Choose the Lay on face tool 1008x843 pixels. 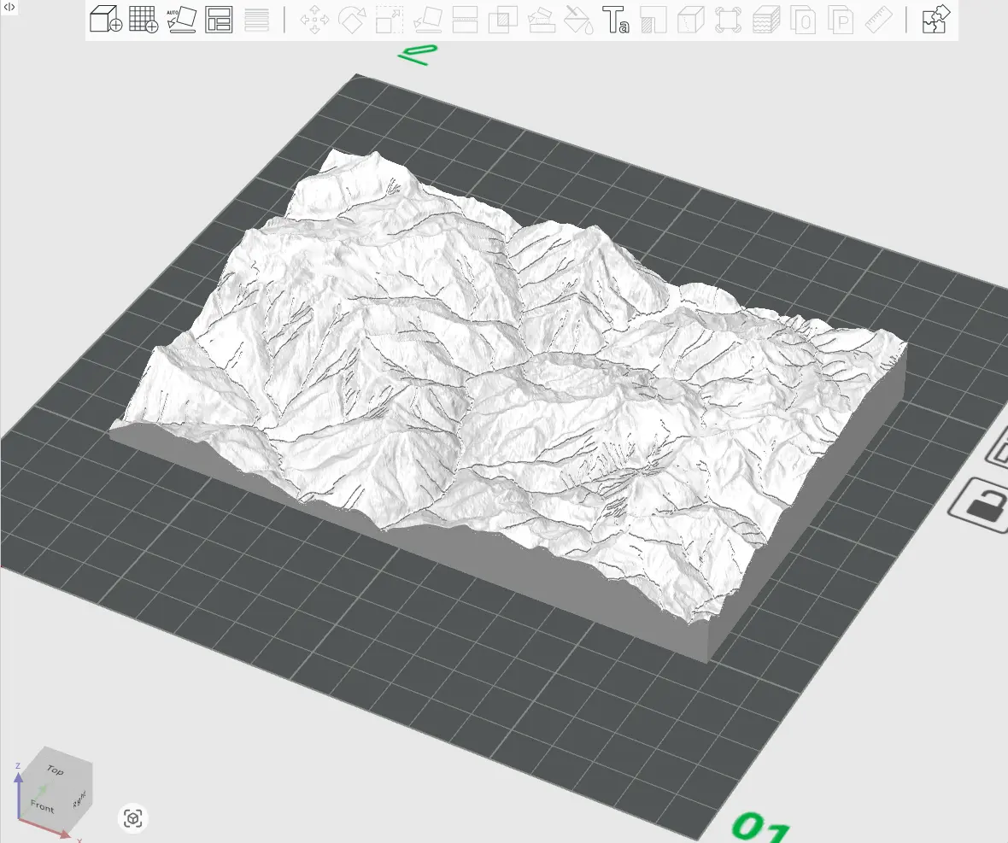(427, 20)
